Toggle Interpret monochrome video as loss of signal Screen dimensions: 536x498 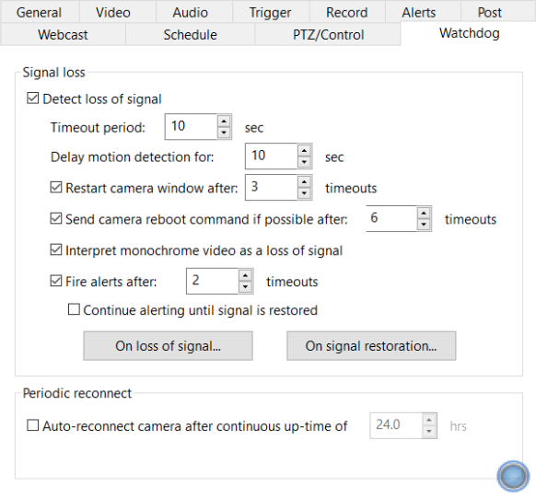[56, 249]
